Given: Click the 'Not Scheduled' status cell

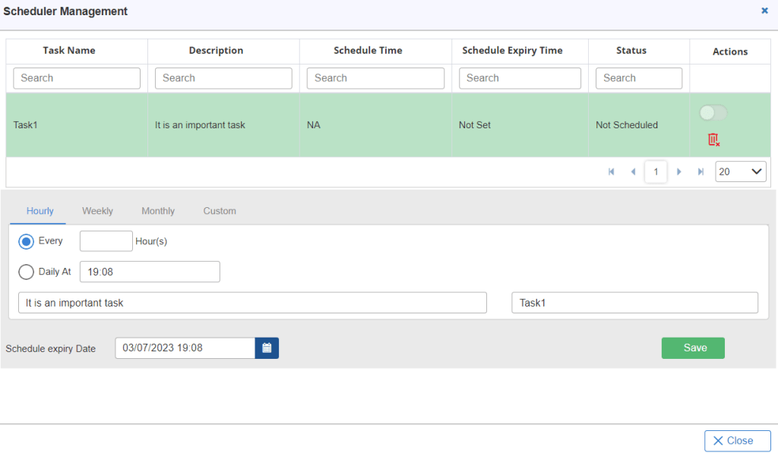Looking at the screenshot, I should pos(639,125).
